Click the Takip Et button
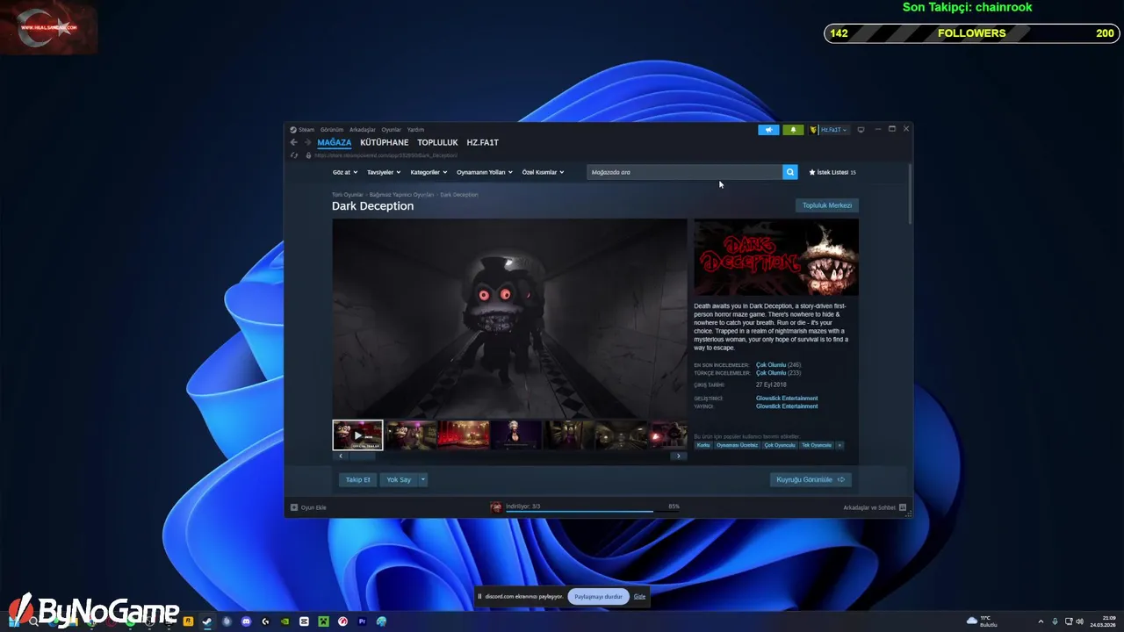 [x=357, y=479]
